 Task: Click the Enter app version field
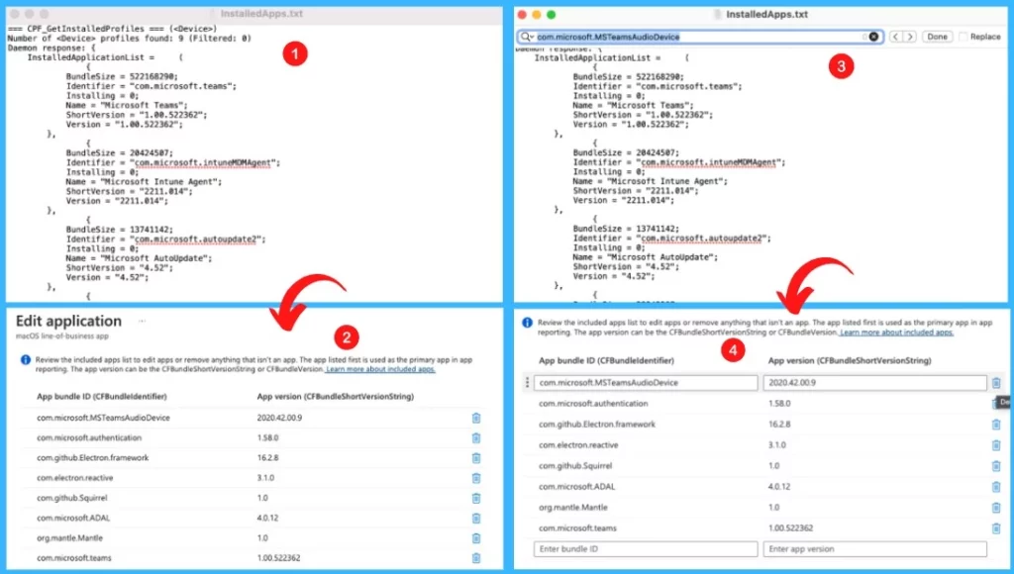point(875,549)
